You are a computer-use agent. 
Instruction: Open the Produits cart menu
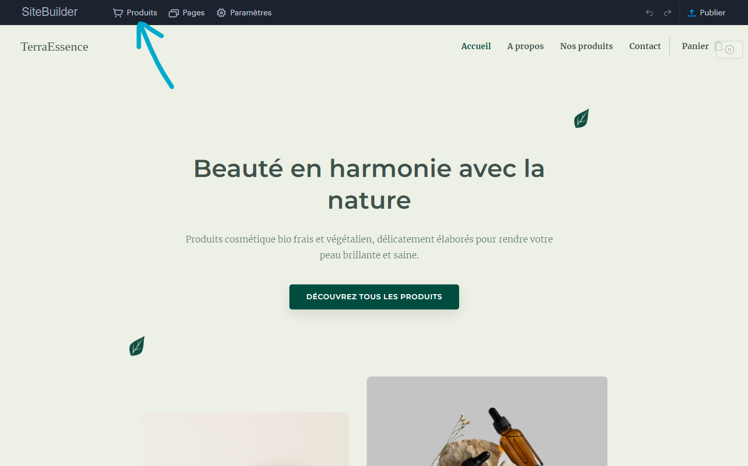[x=135, y=13]
